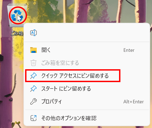Click the folder icon next to 開く

33,50
